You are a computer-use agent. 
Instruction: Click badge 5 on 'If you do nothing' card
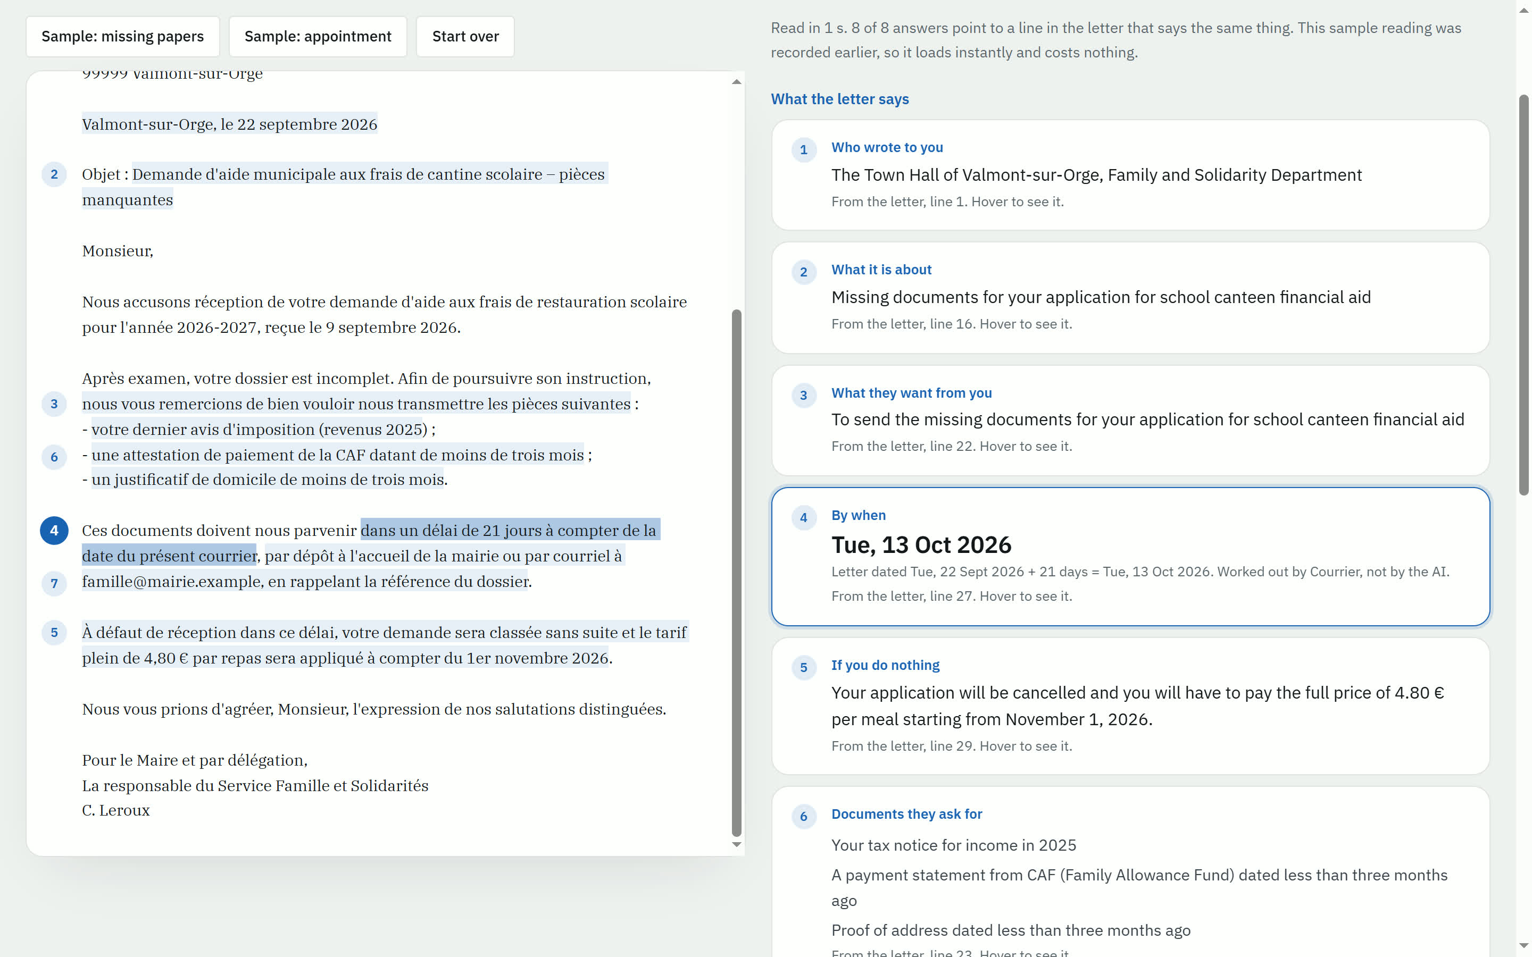click(804, 668)
